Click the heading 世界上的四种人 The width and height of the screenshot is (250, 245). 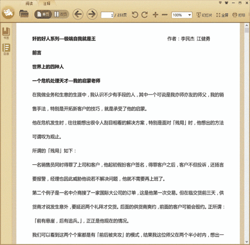tap(48, 67)
